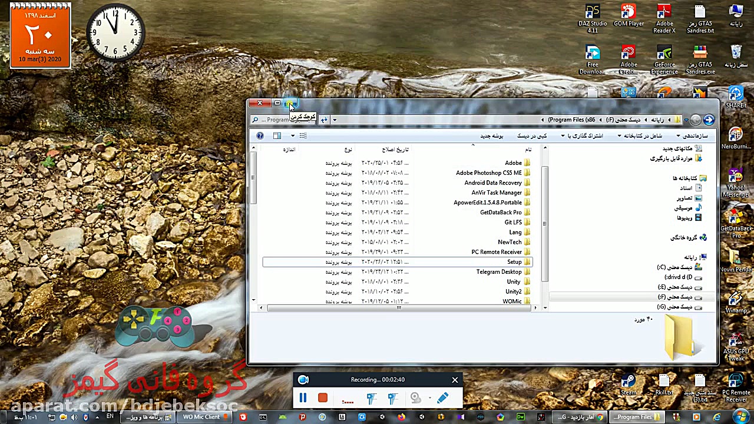The image size is (754, 424).
Task: Open recent locations dropdown beside navigation buttons
Action: point(686,120)
